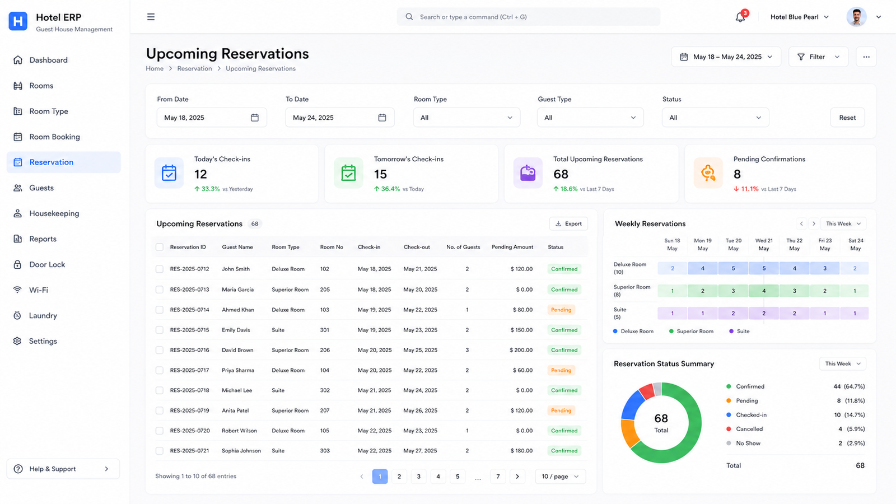Screen dimensions: 896x504
Task: Click the Total Upcoming Reservations purple icon
Action: [528, 173]
